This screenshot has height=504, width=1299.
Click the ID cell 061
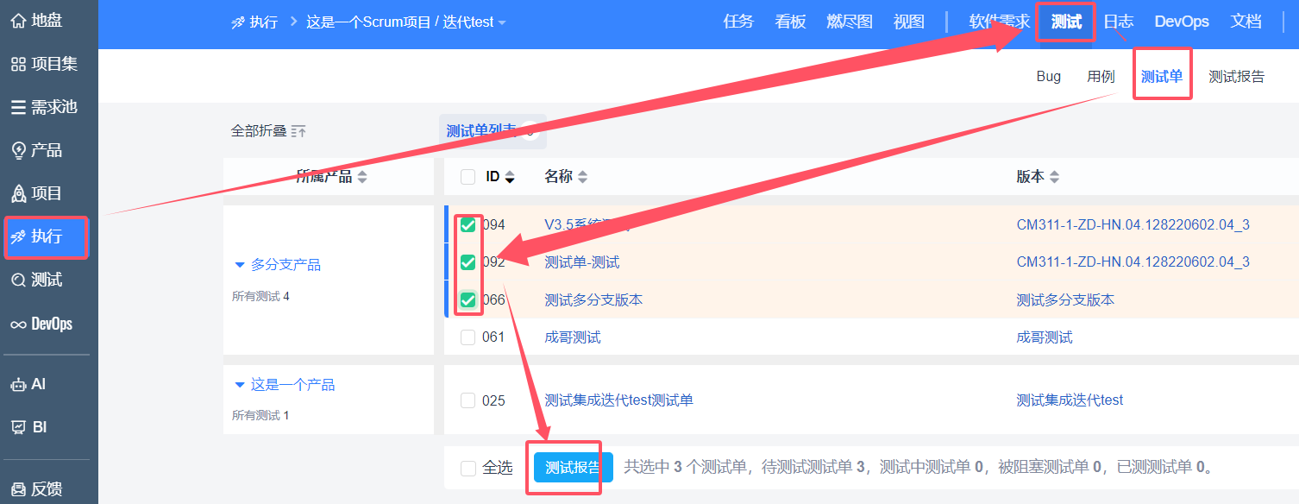[x=493, y=337]
